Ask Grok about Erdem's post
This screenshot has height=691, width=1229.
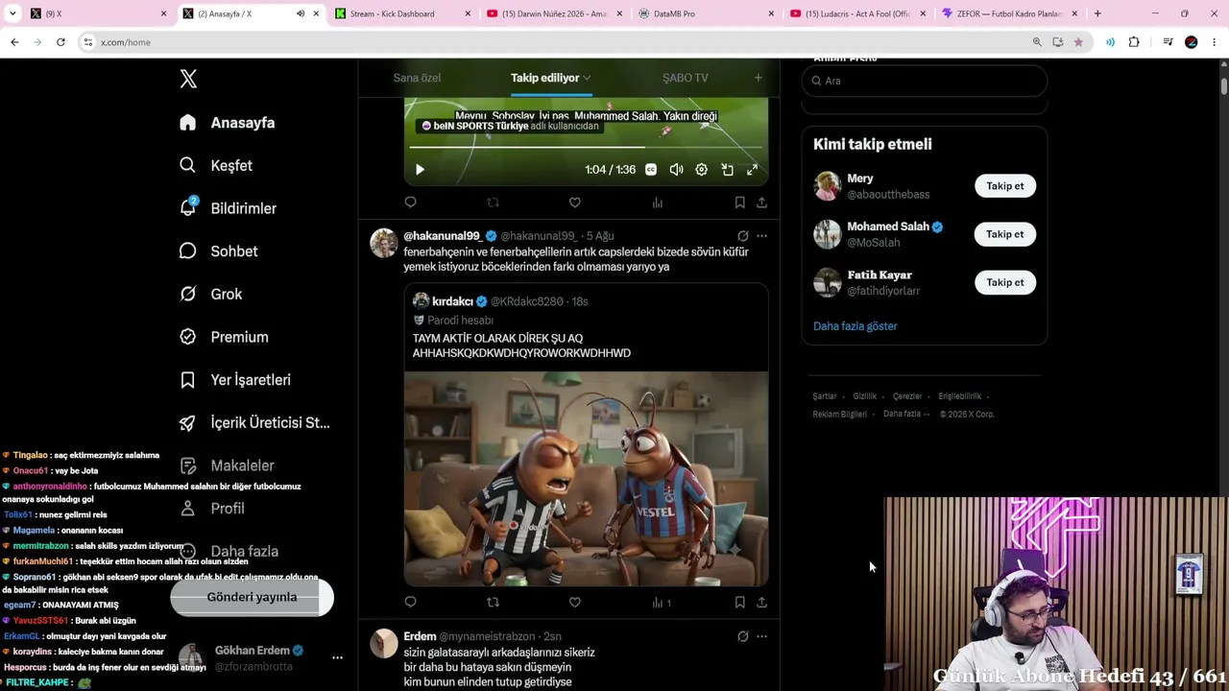click(742, 636)
